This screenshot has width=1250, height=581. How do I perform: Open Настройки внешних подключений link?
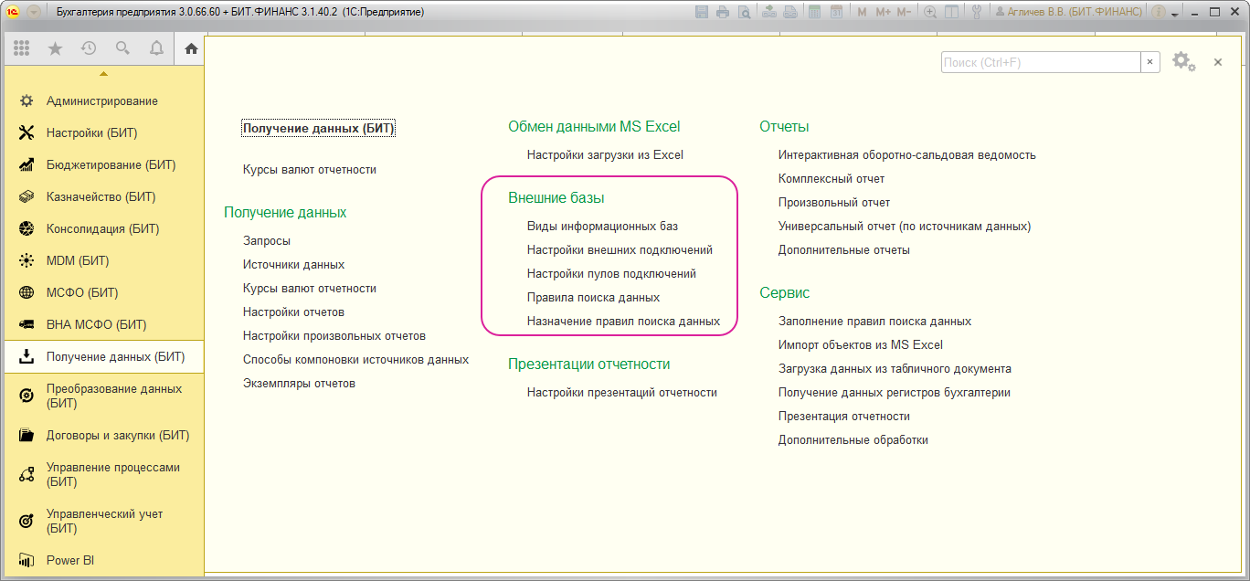pos(620,250)
